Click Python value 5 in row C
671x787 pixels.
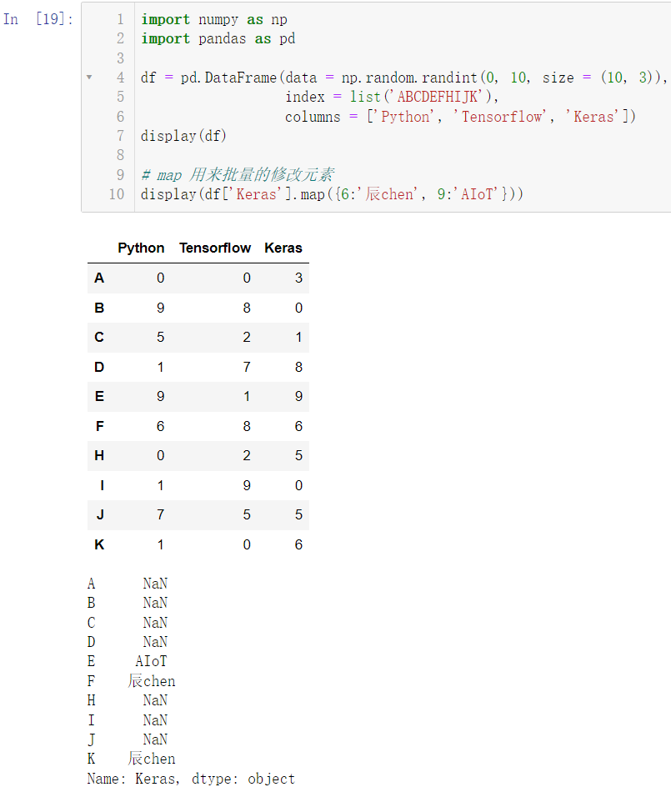click(x=160, y=338)
